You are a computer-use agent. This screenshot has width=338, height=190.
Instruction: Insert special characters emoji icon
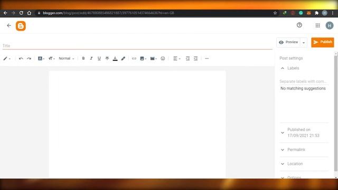163,59
